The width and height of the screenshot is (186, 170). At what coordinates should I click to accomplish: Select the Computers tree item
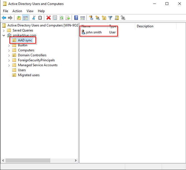[26, 50]
